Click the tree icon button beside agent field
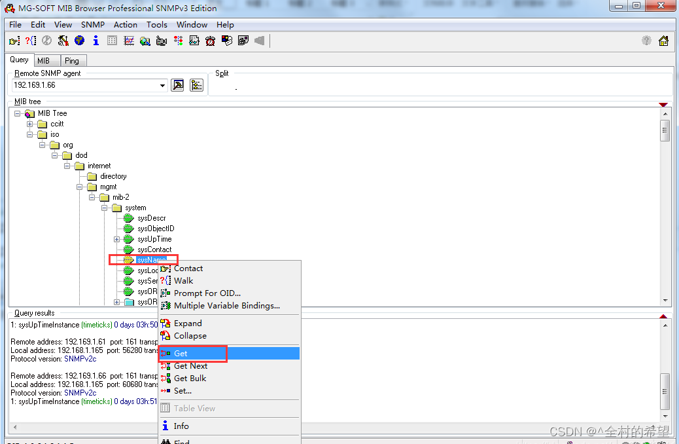This screenshot has width=679, height=444. click(x=197, y=85)
